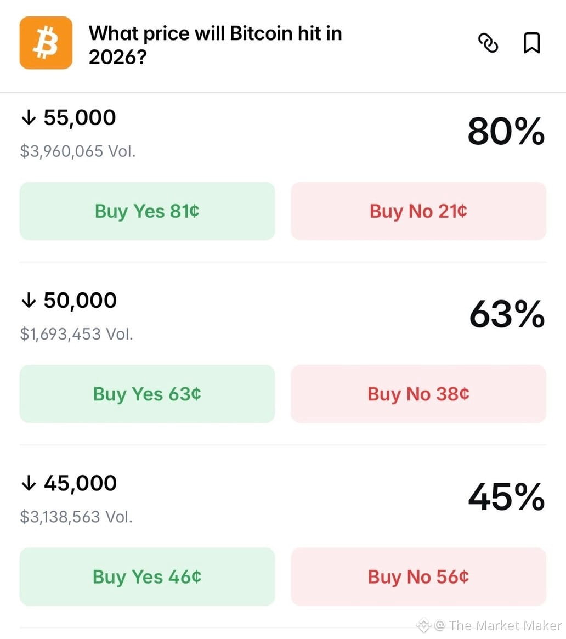This screenshot has height=639, width=566.
Task: Buy No at 56¢ for 45,000
Action: point(418,576)
